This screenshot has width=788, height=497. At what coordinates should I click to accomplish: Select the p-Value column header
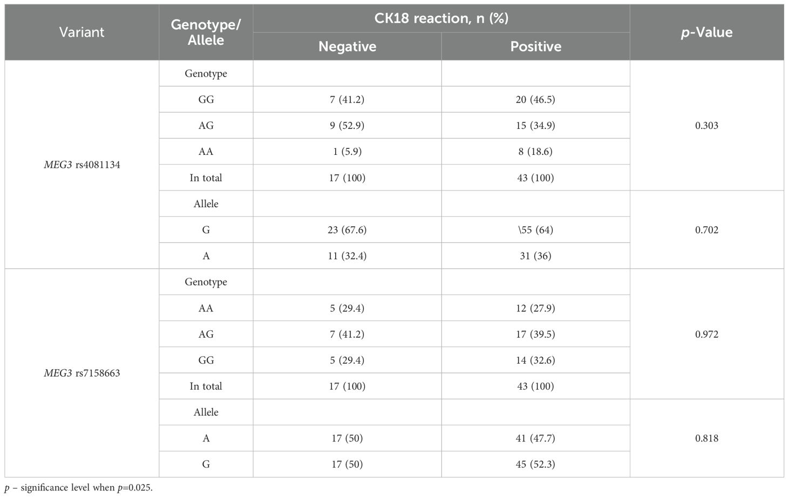pos(707,32)
